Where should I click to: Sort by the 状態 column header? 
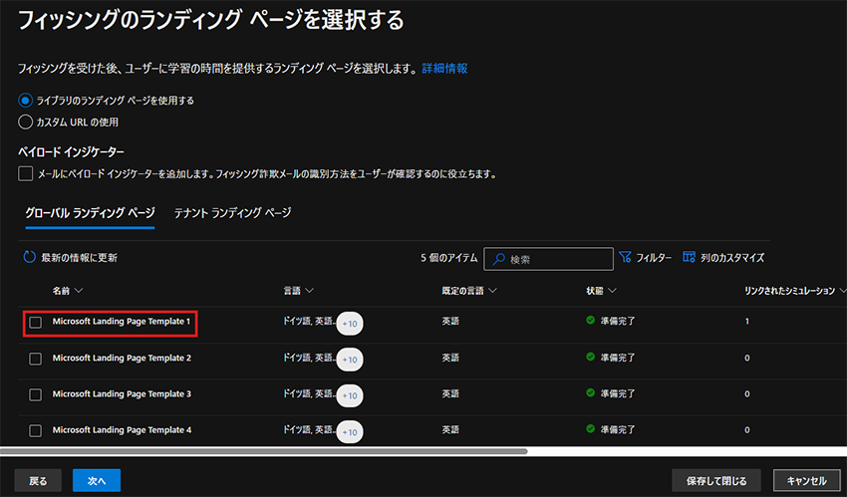pyautogui.click(x=601, y=291)
